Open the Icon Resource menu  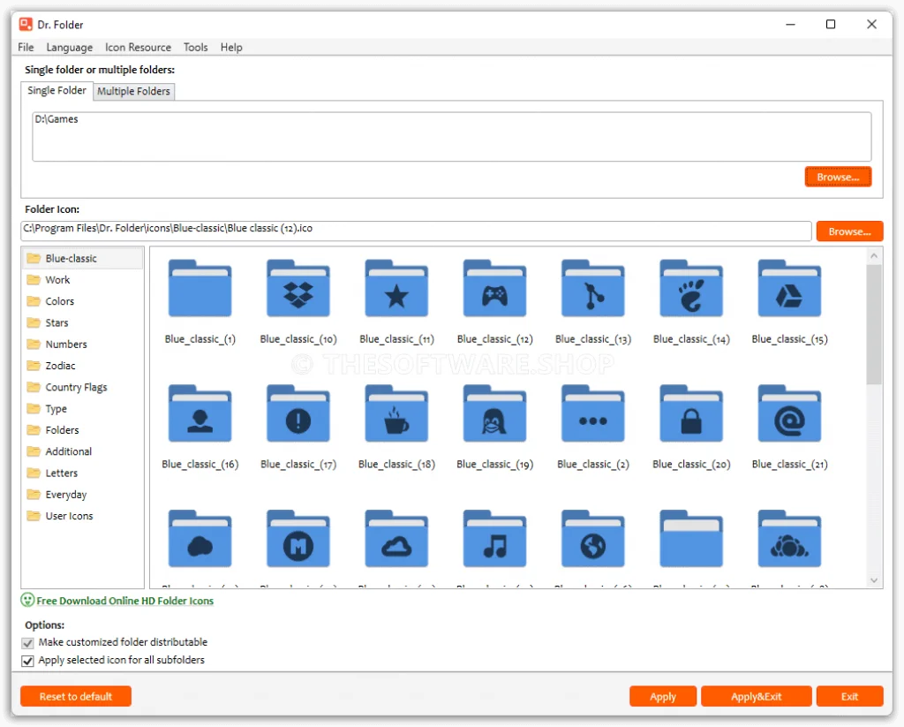click(138, 48)
